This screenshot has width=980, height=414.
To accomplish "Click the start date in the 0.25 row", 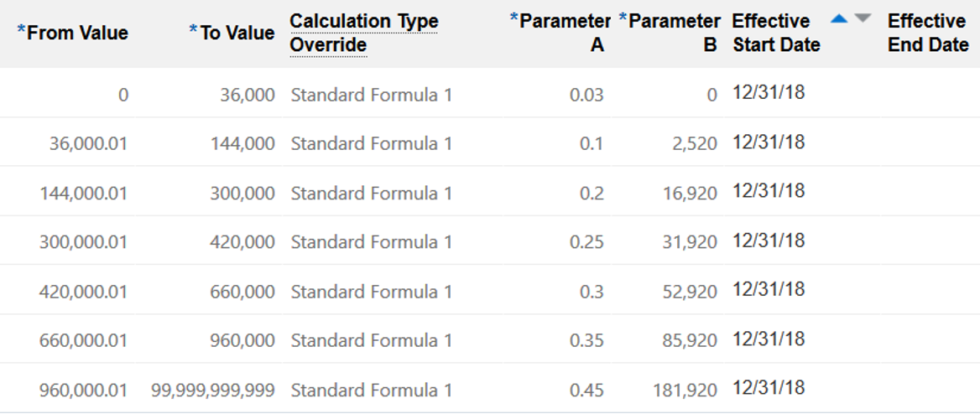I will tap(769, 241).
